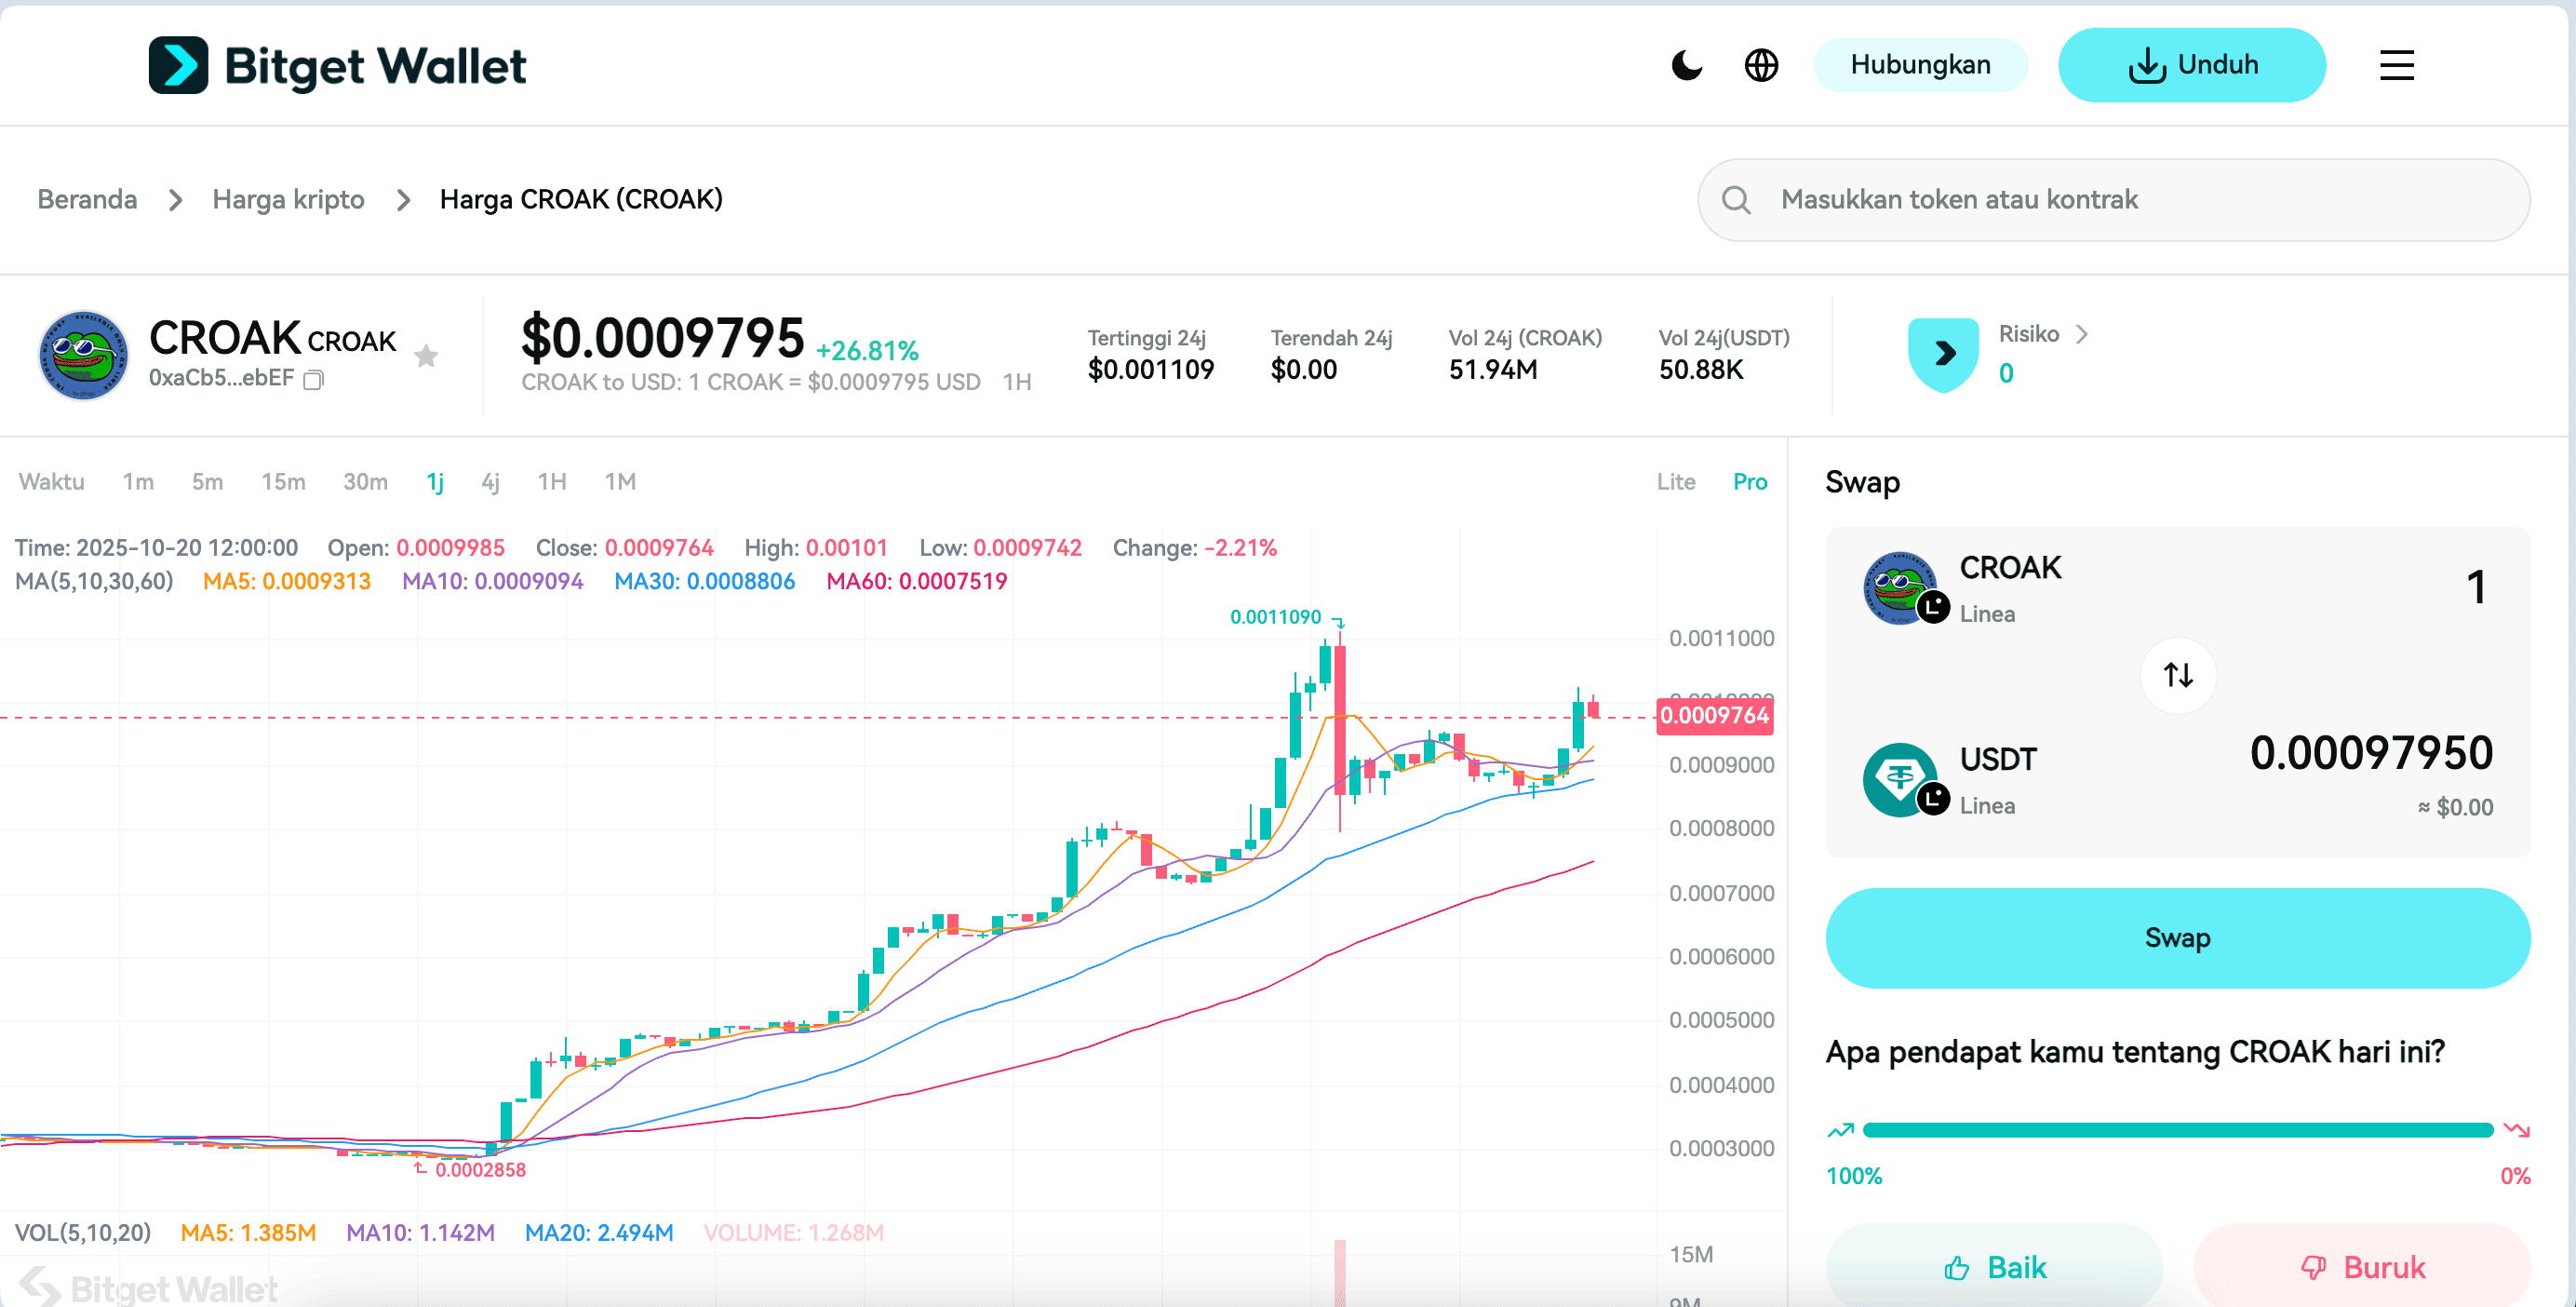Image resolution: width=2576 pixels, height=1307 pixels.
Task: Expand the Risiko details chevron
Action: click(2081, 334)
